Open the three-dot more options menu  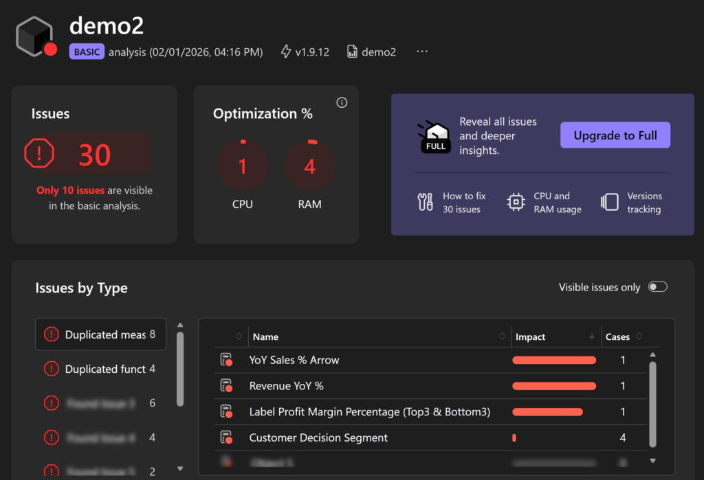422,52
